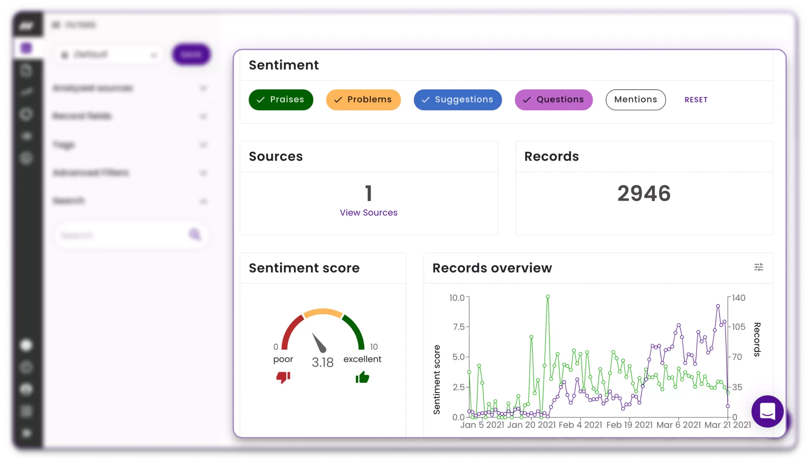Image resolution: width=809 pixels, height=462 pixels.
Task: Select the Mentions filter chip
Action: 636,99
